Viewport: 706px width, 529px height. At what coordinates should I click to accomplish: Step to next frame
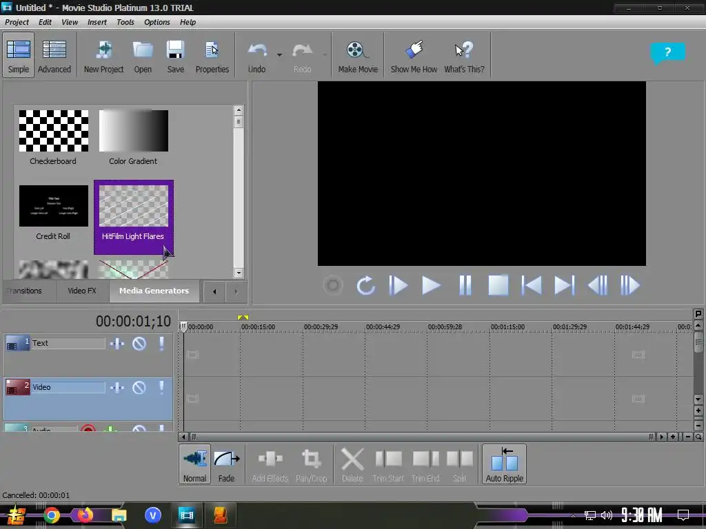pyautogui.click(x=630, y=285)
